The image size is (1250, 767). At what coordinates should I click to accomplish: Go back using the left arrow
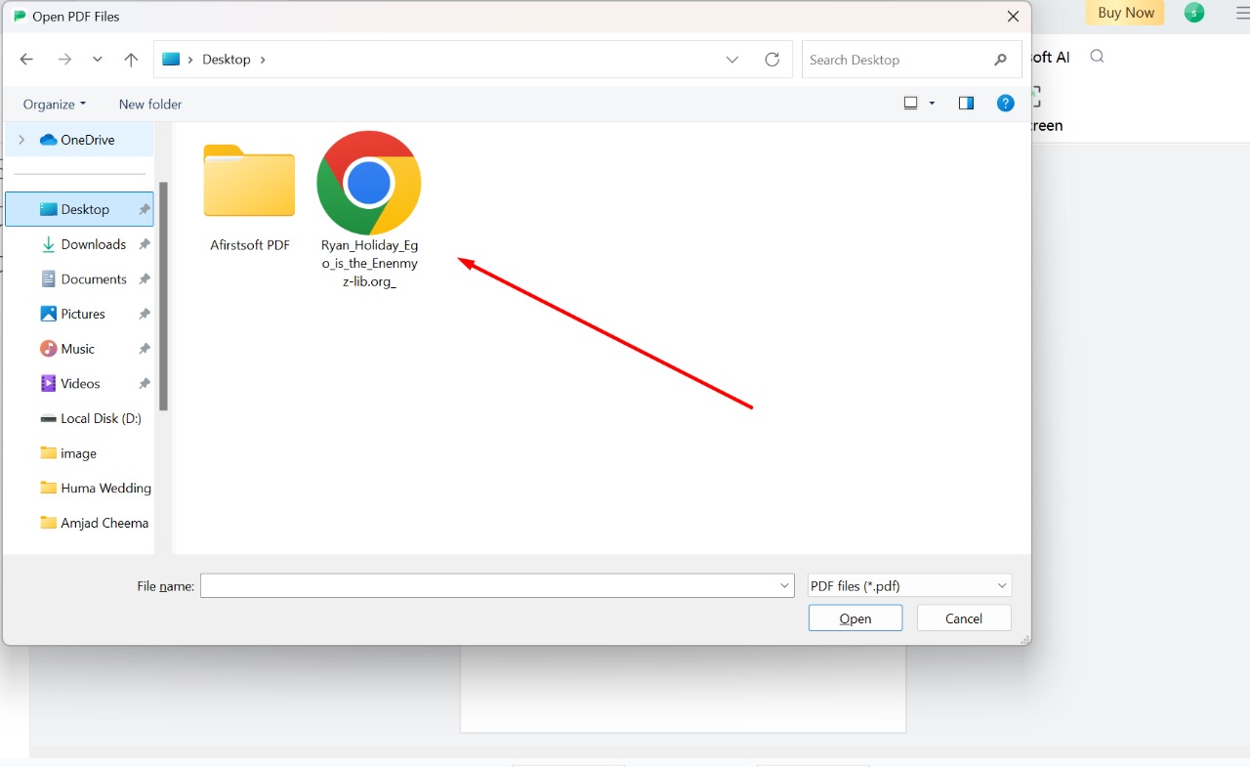pos(26,60)
